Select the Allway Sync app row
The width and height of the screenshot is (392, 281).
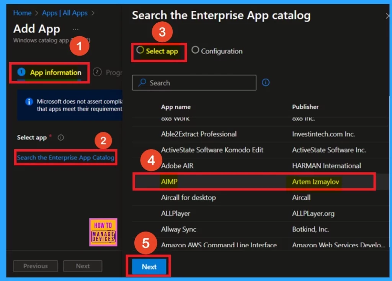click(x=260, y=229)
